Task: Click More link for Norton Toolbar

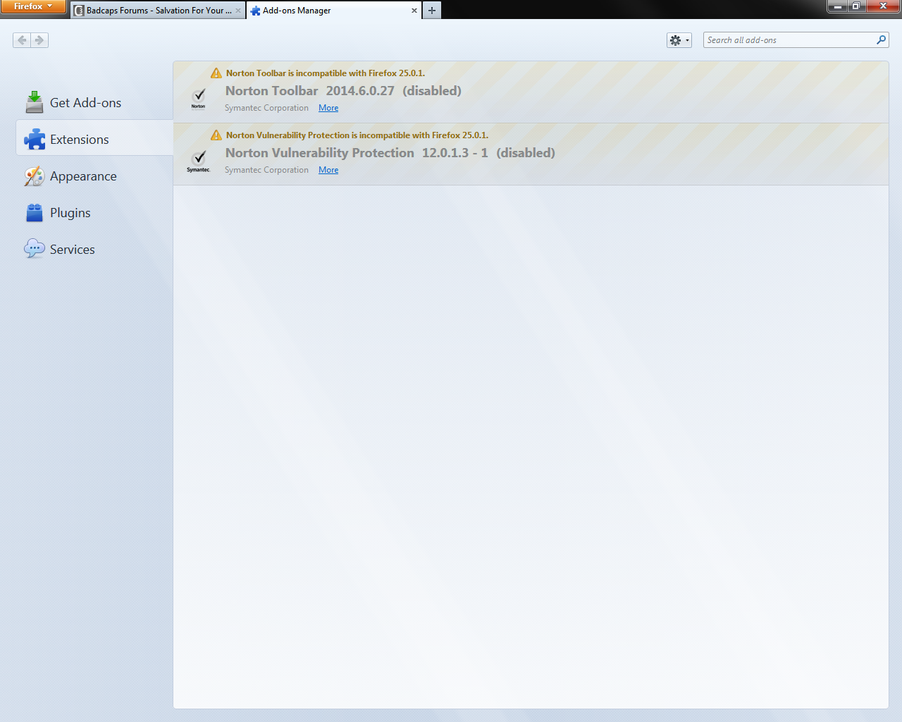Action: (328, 108)
